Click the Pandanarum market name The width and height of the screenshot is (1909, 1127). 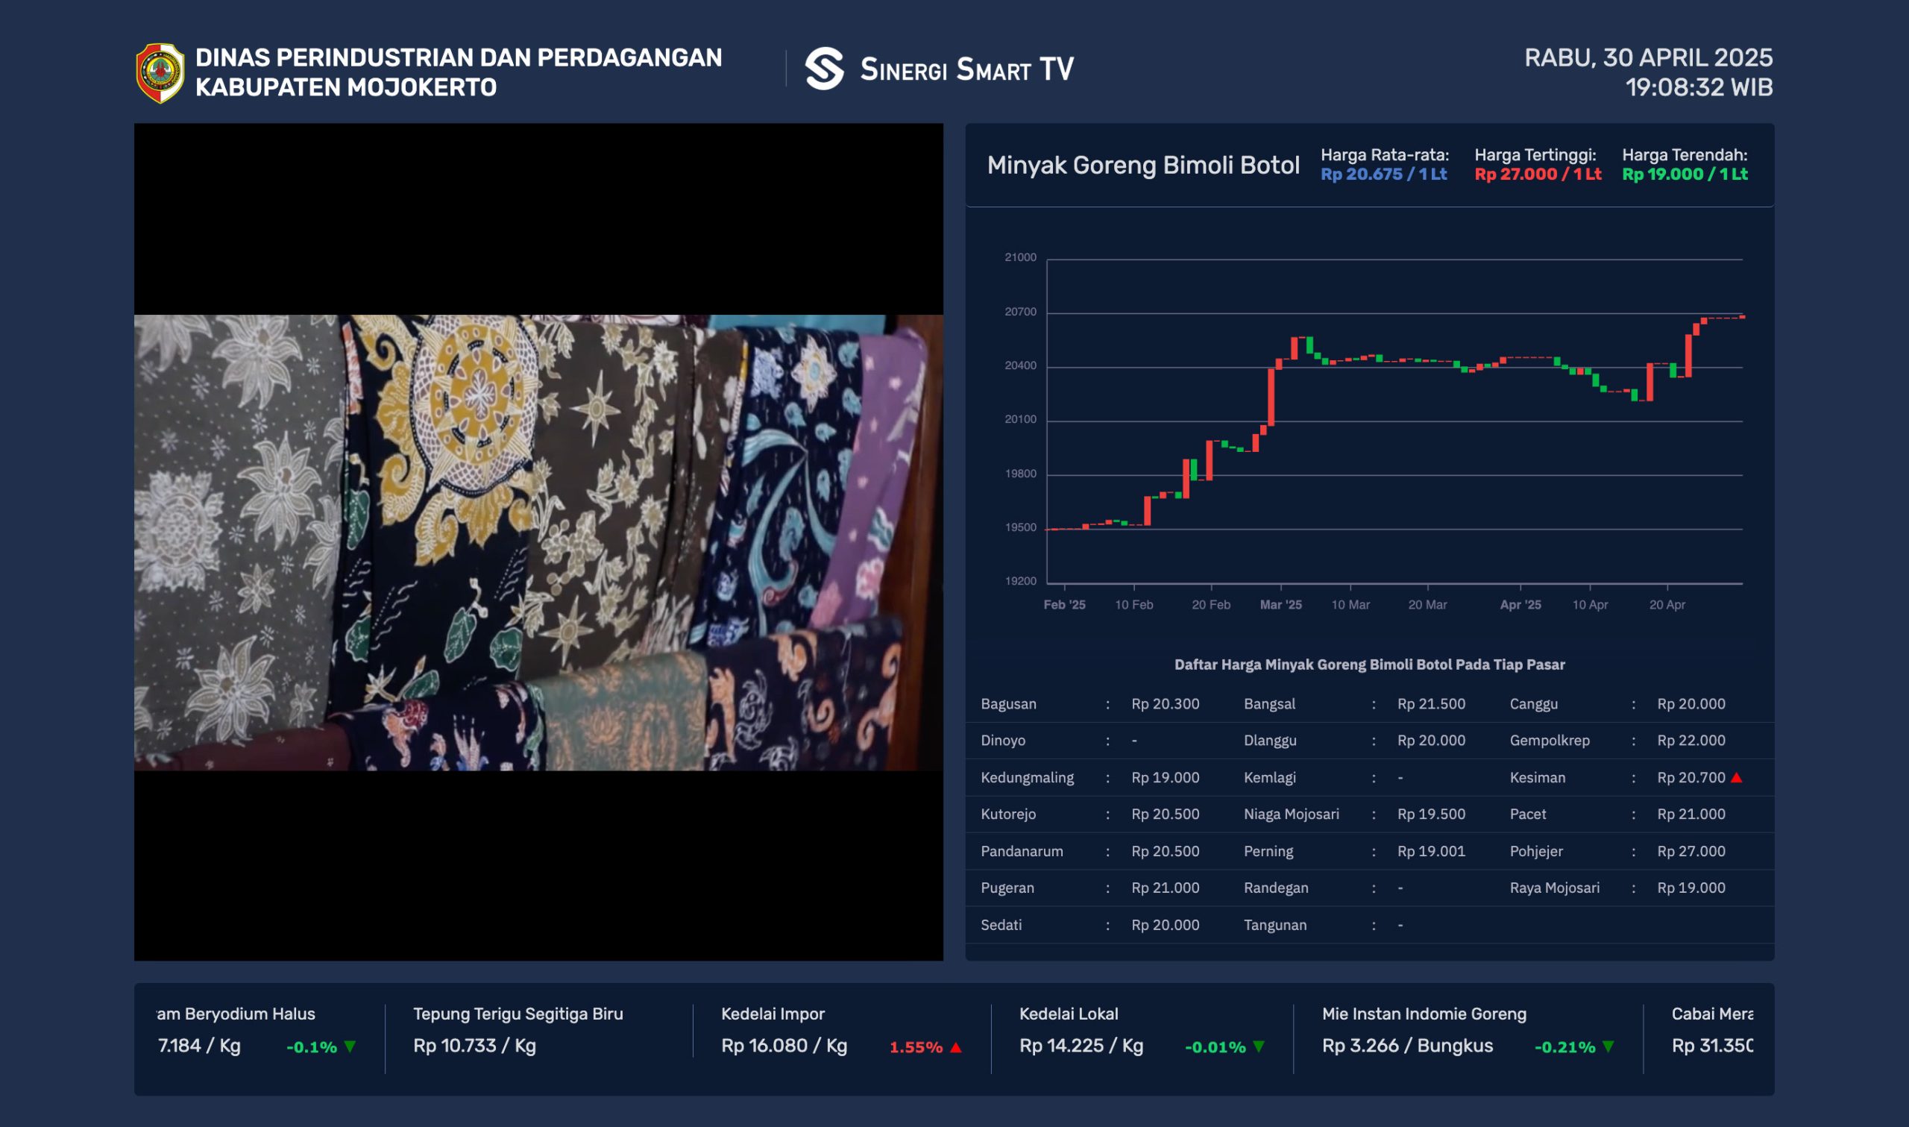click(x=1022, y=851)
